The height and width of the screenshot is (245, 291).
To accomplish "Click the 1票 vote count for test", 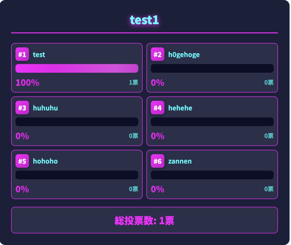I will (134, 83).
